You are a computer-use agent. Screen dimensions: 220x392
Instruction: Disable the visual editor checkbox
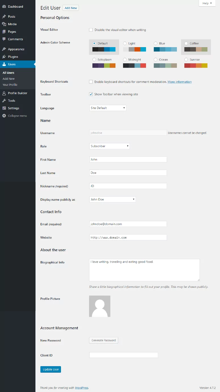(91, 30)
